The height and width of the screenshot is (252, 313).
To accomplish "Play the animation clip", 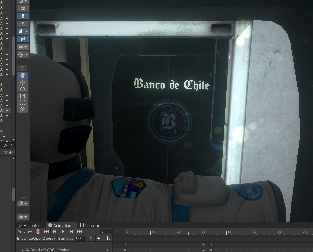I will pyautogui.click(x=63, y=231).
